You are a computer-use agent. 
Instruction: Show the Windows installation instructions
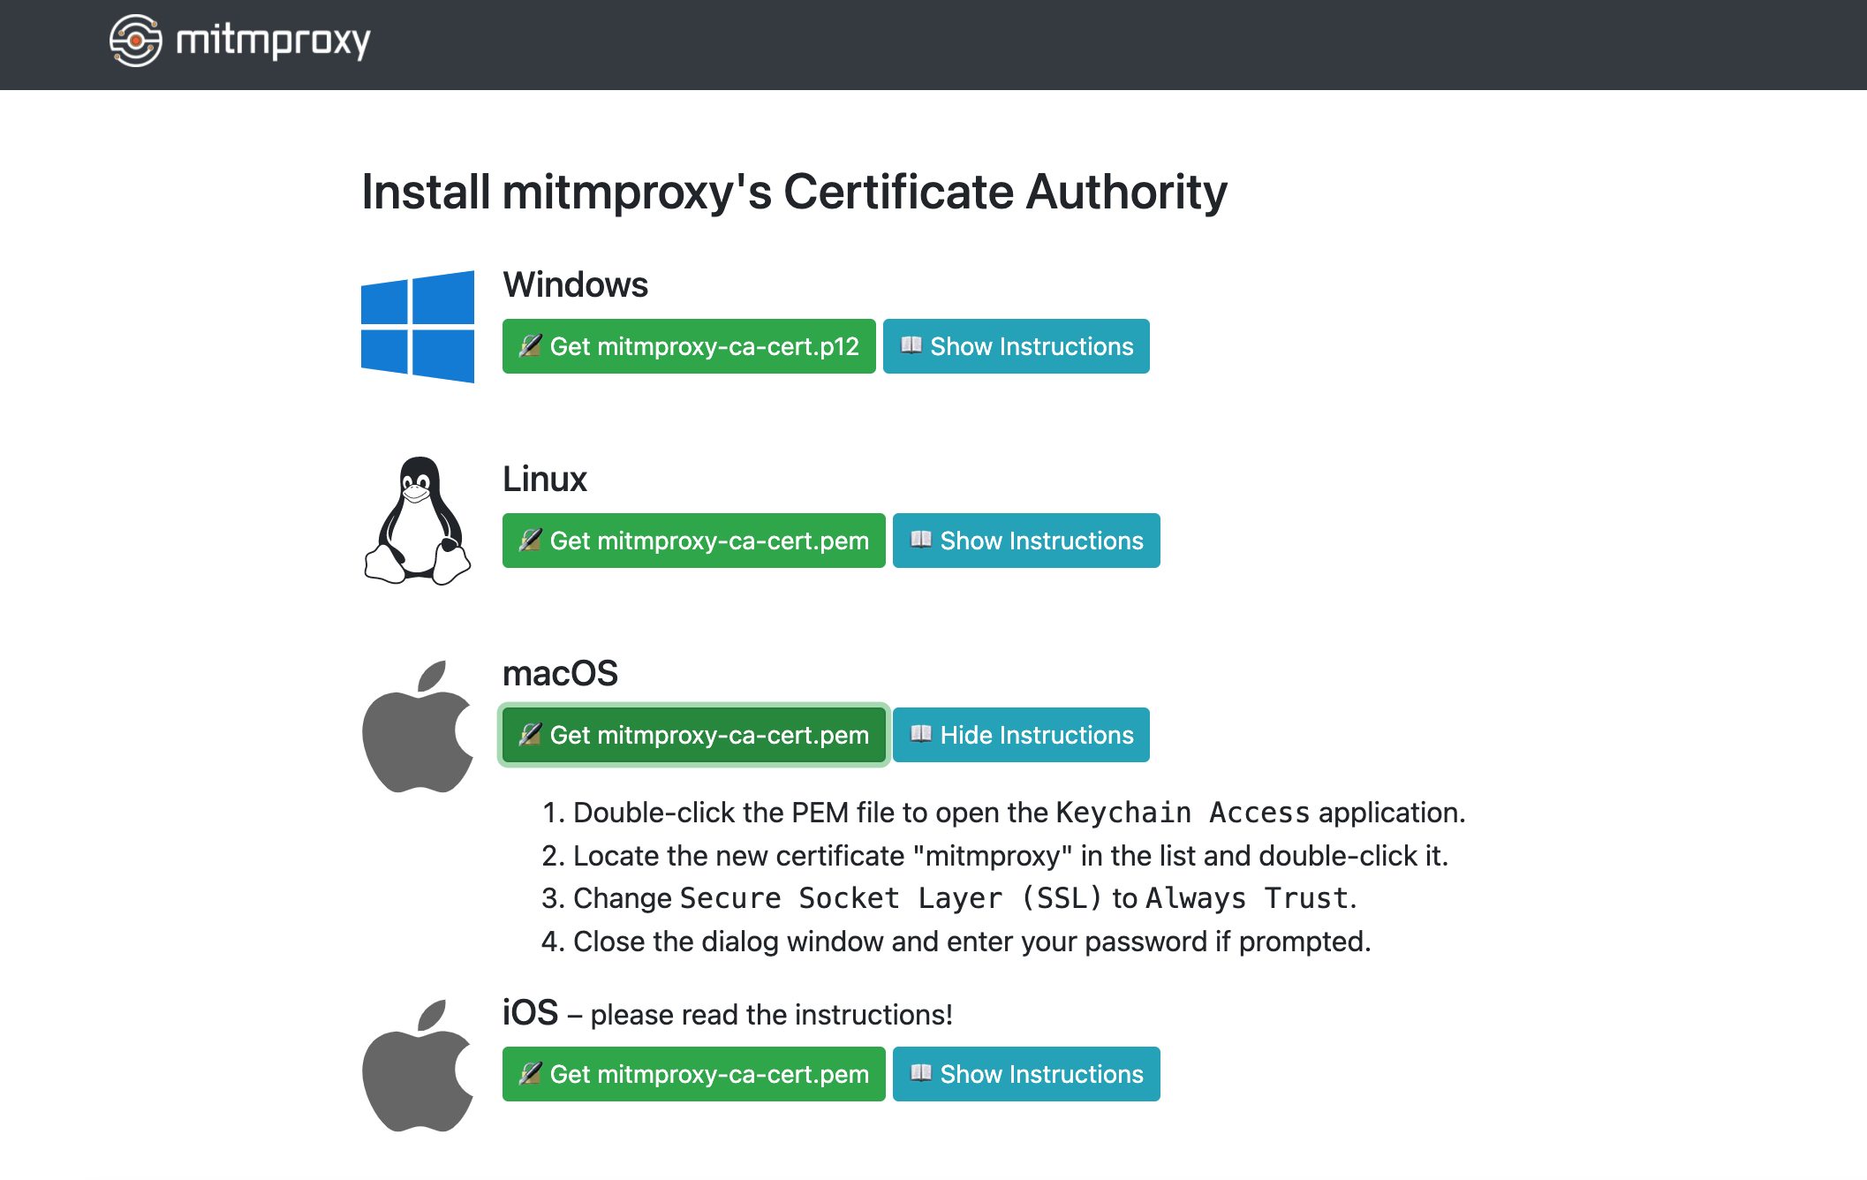(x=1016, y=346)
